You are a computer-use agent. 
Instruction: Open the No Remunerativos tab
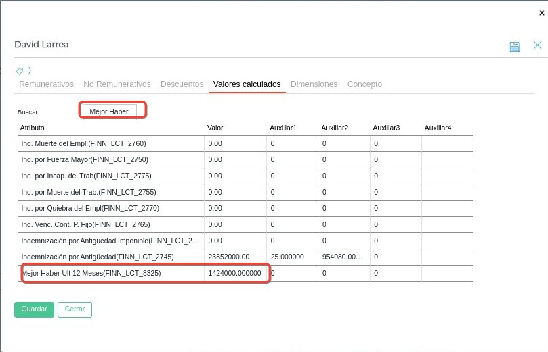(117, 84)
